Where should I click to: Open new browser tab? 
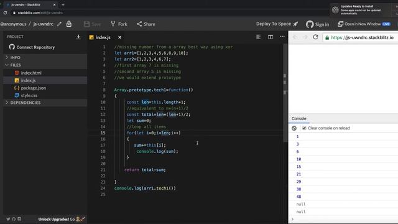pos(63,4)
